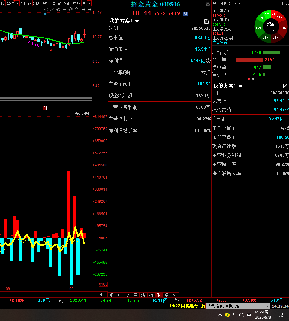The image size is (289, 321).
Task: Toggle 中 input method indicator
Action: click(249, 315)
